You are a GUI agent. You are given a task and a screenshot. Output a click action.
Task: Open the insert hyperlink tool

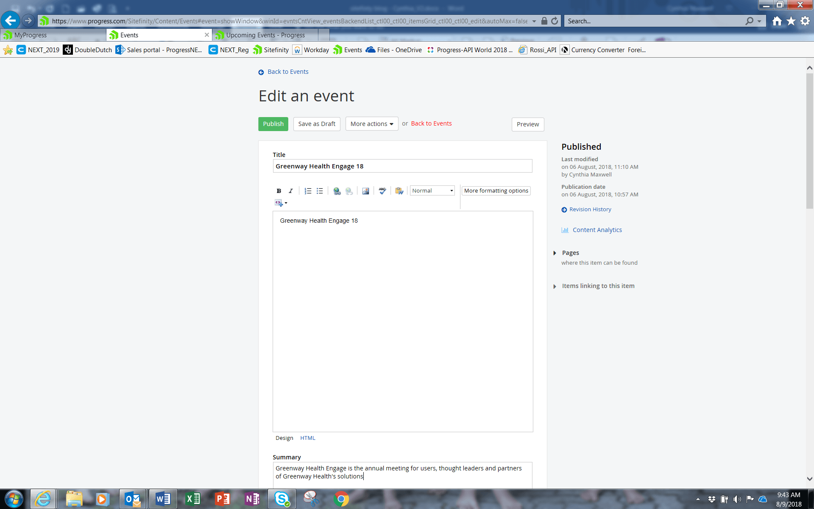[337, 191]
